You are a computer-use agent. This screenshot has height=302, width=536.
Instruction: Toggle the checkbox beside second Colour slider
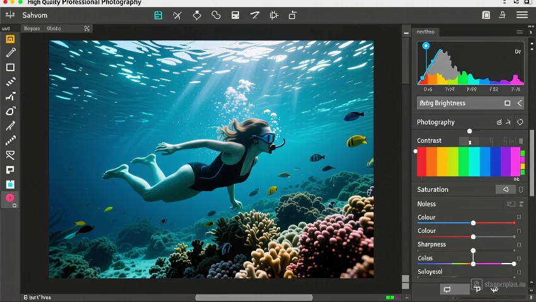519,231
